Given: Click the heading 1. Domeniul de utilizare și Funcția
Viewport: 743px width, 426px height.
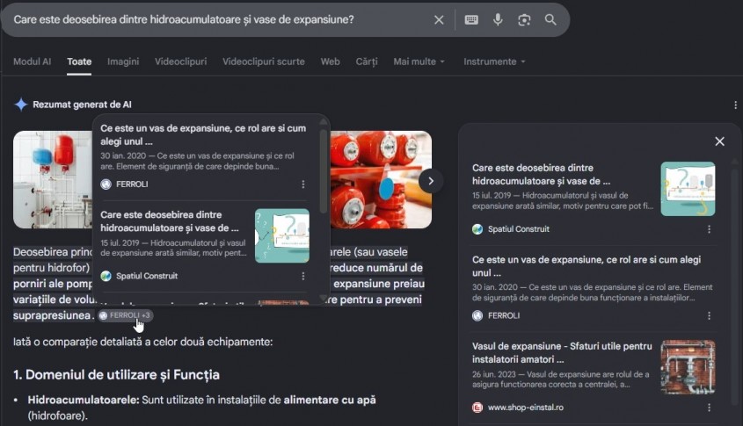Looking at the screenshot, I should click(117, 375).
